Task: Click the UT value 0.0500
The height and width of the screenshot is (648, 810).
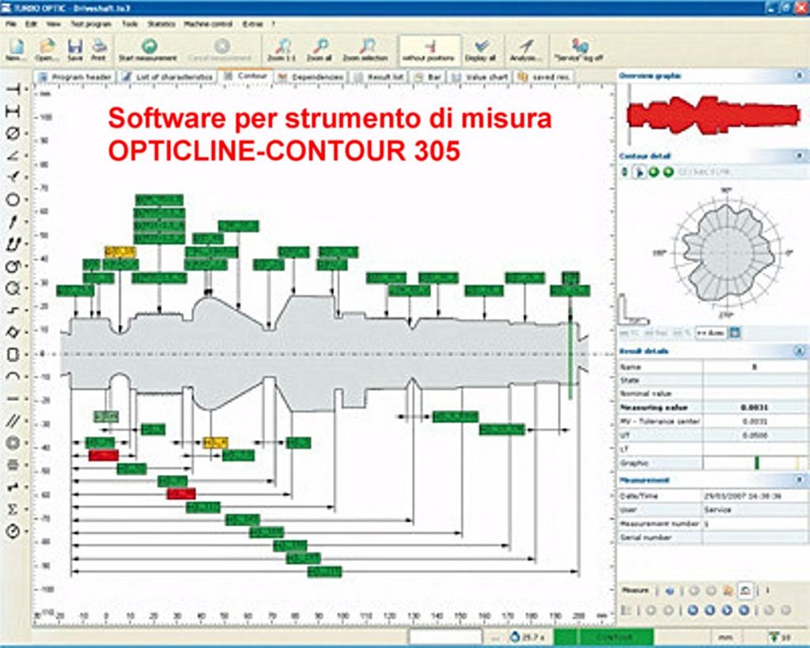Action: click(754, 435)
